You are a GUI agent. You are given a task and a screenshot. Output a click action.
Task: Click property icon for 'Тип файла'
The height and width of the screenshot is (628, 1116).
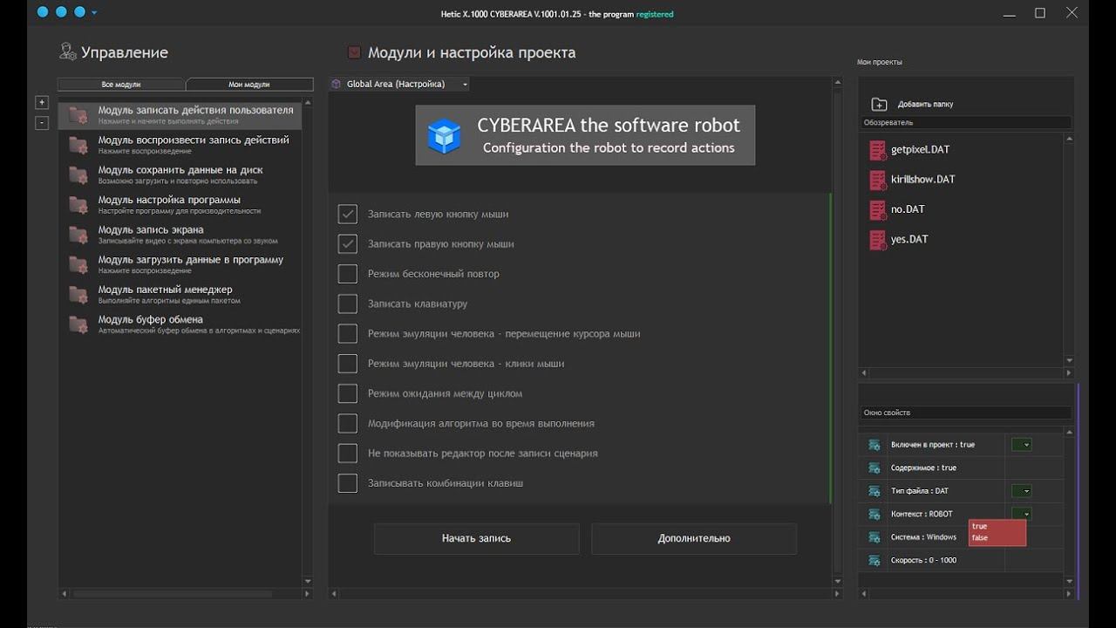(874, 491)
